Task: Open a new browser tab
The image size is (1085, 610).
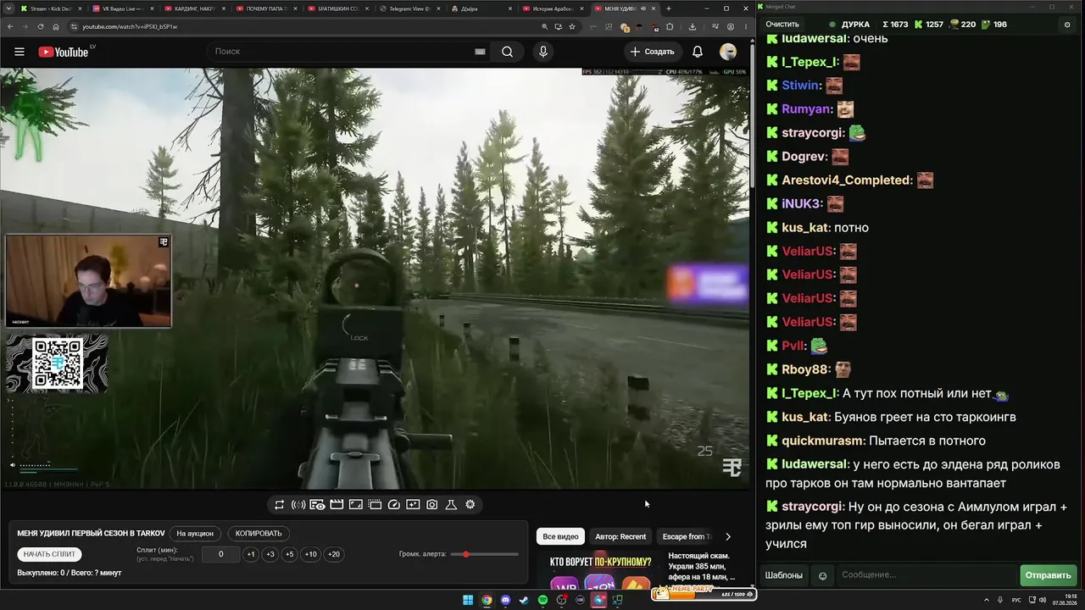Action: coord(669,8)
